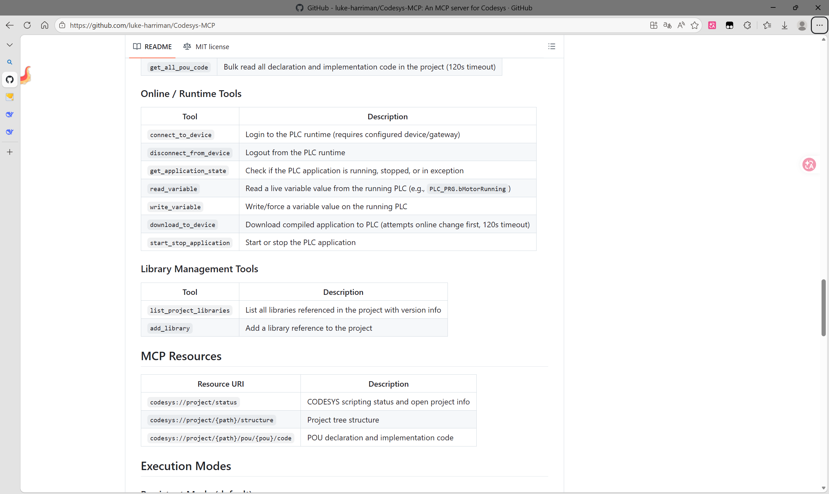
Task: Select the README tab
Action: [x=152, y=47]
